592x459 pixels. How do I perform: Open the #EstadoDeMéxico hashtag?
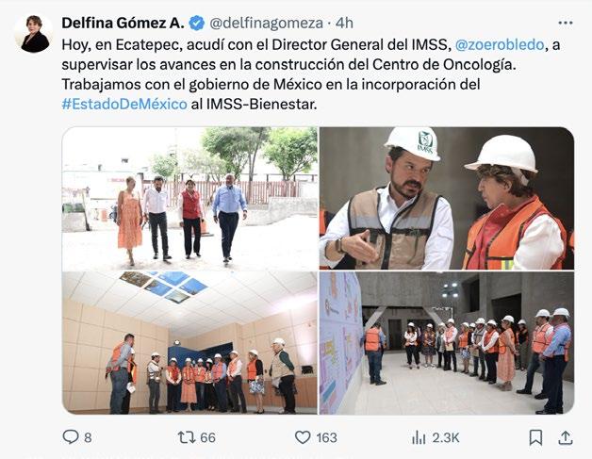point(124,104)
